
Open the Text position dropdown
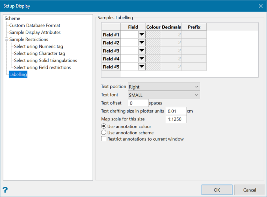[x=164, y=87]
